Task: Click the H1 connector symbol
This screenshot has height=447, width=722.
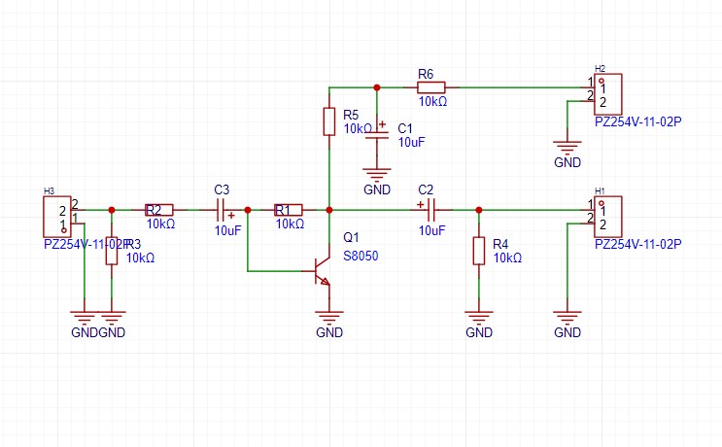Action: point(606,216)
